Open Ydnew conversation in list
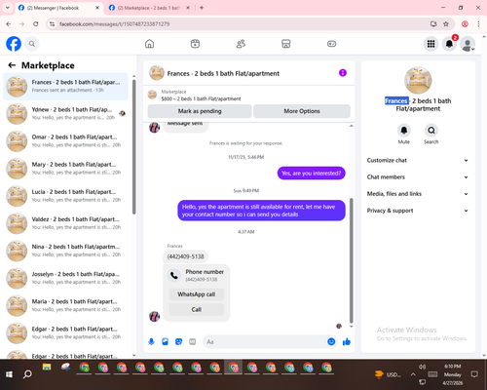487x390 pixels. pyautogui.click(x=65, y=114)
